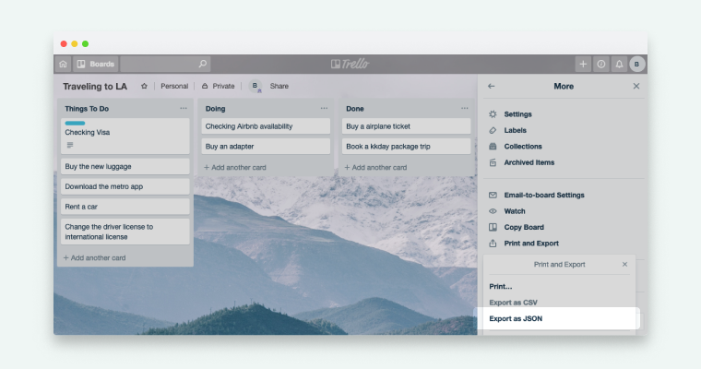Click the Email-to-board envelope icon
701x369 pixels.
pyautogui.click(x=493, y=195)
